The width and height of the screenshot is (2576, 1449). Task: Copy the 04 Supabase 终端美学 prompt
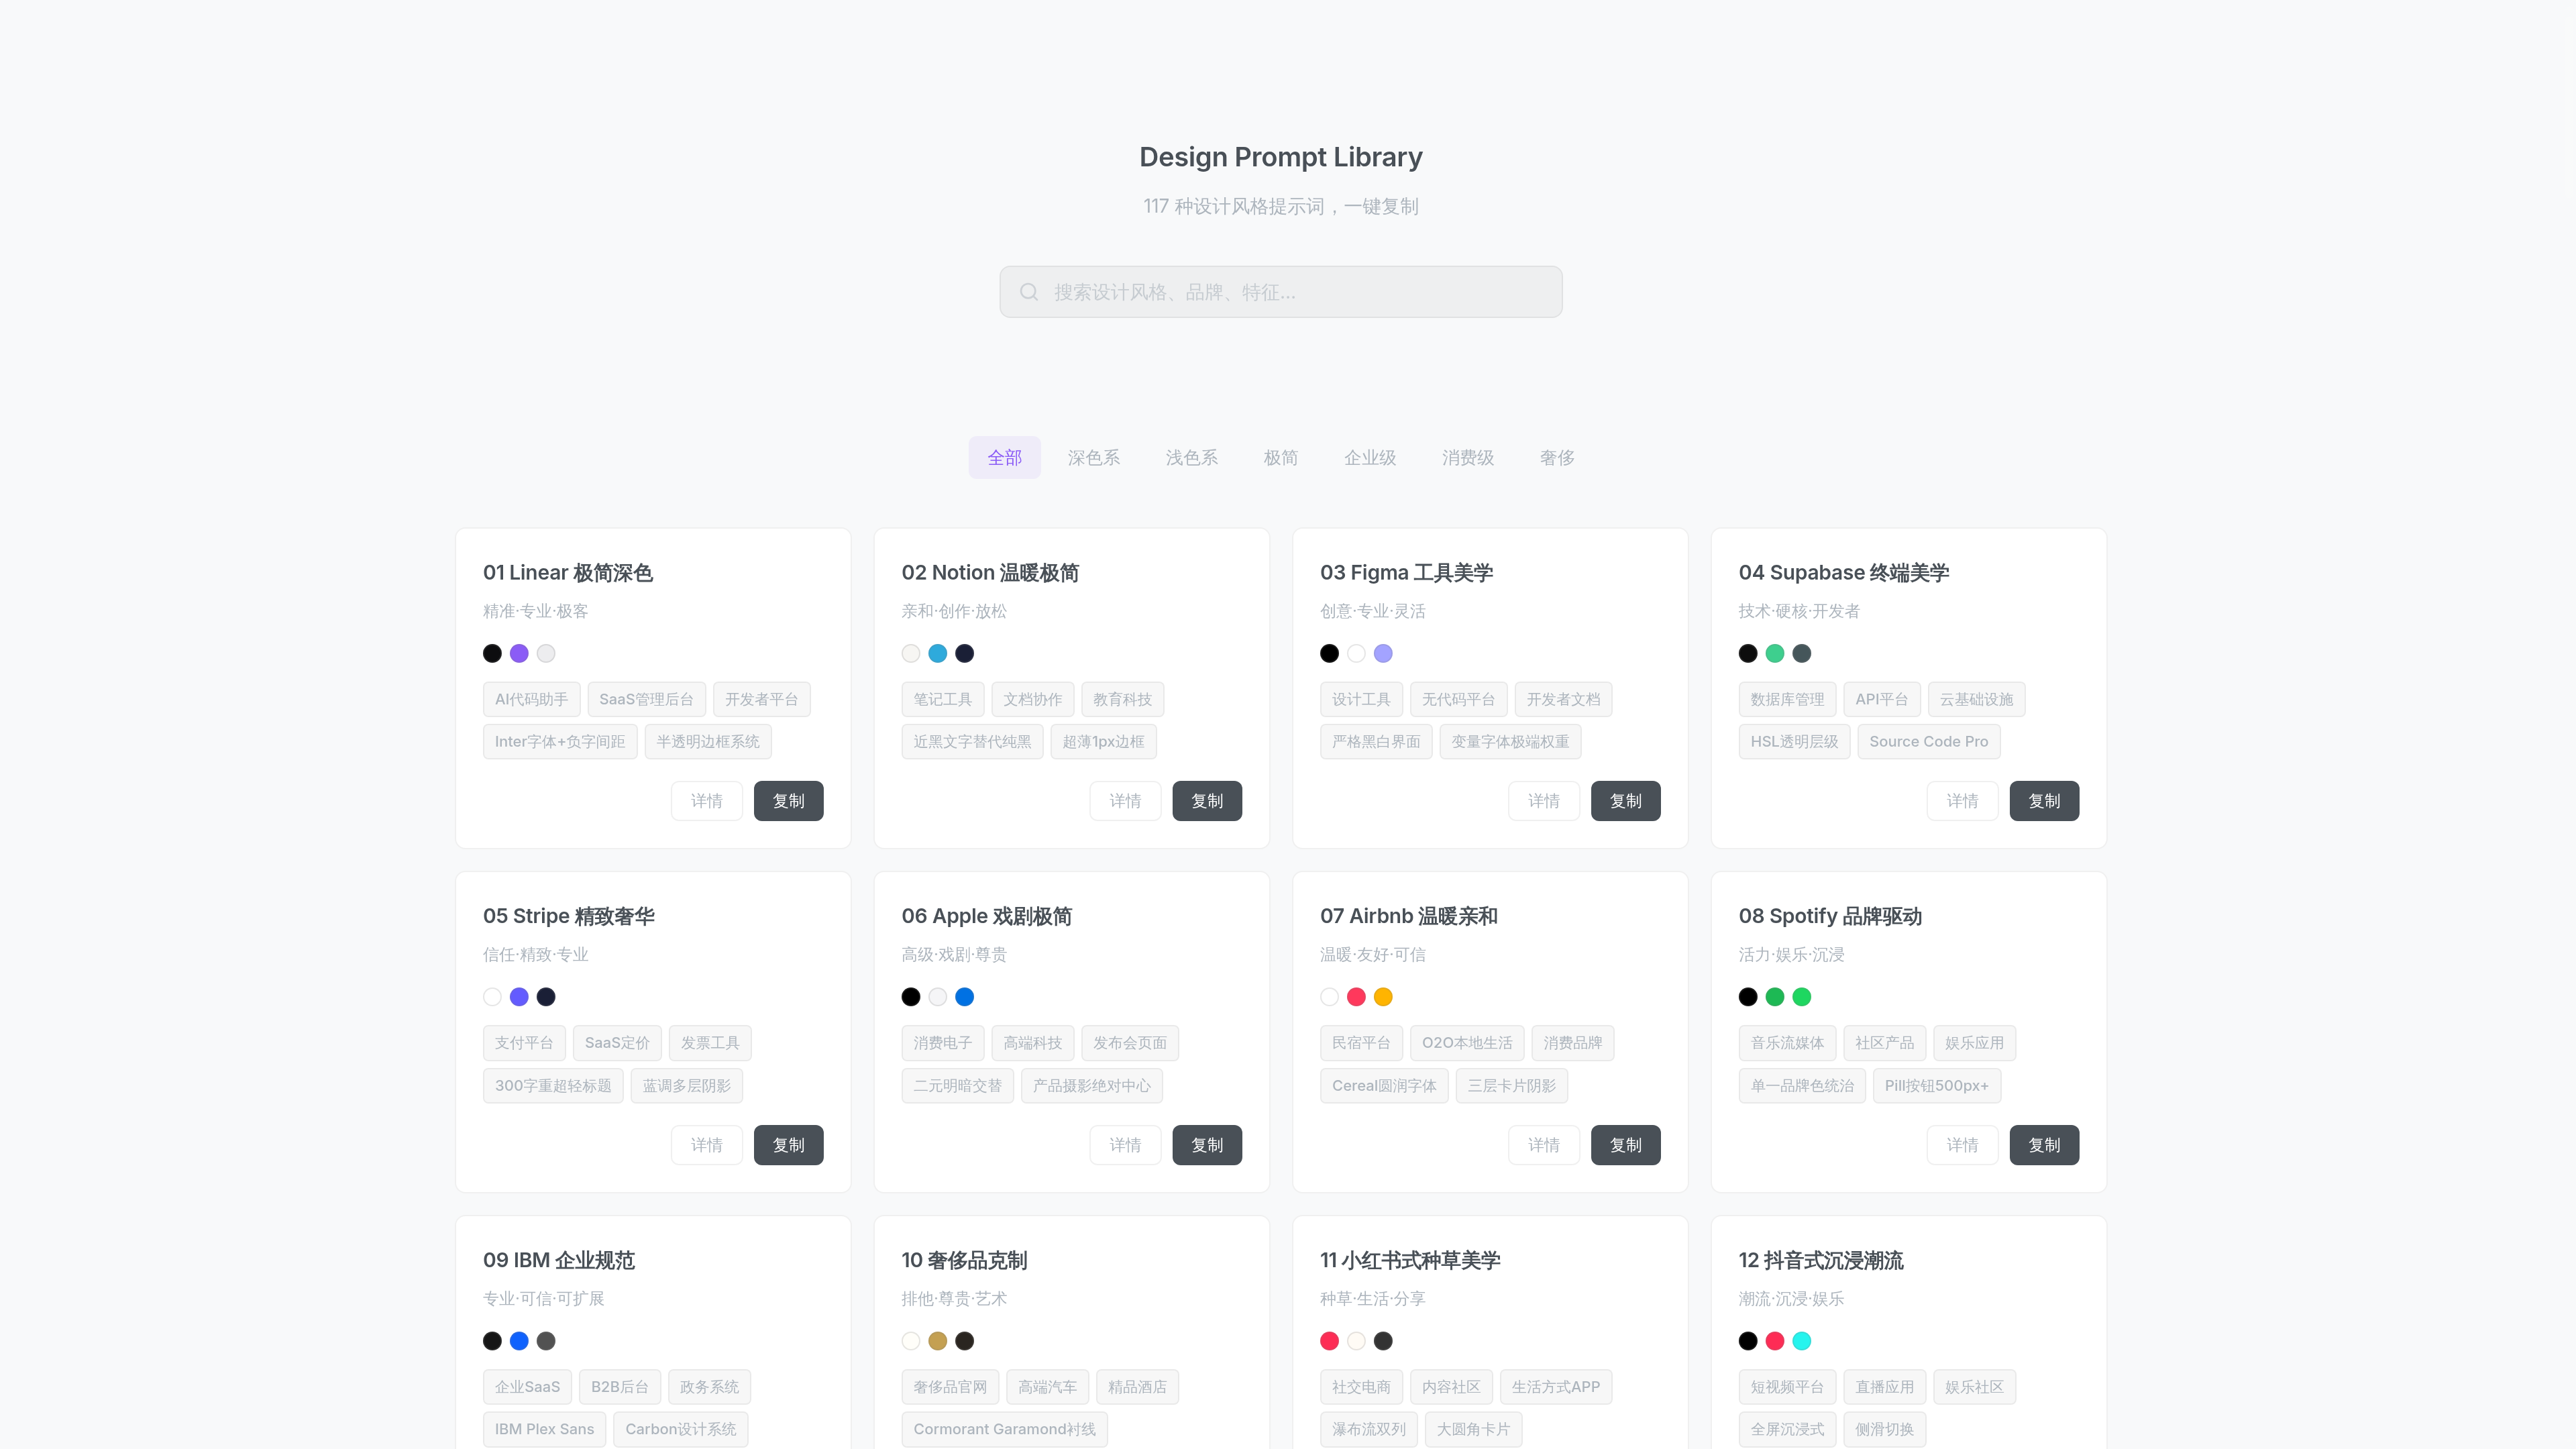2044,801
